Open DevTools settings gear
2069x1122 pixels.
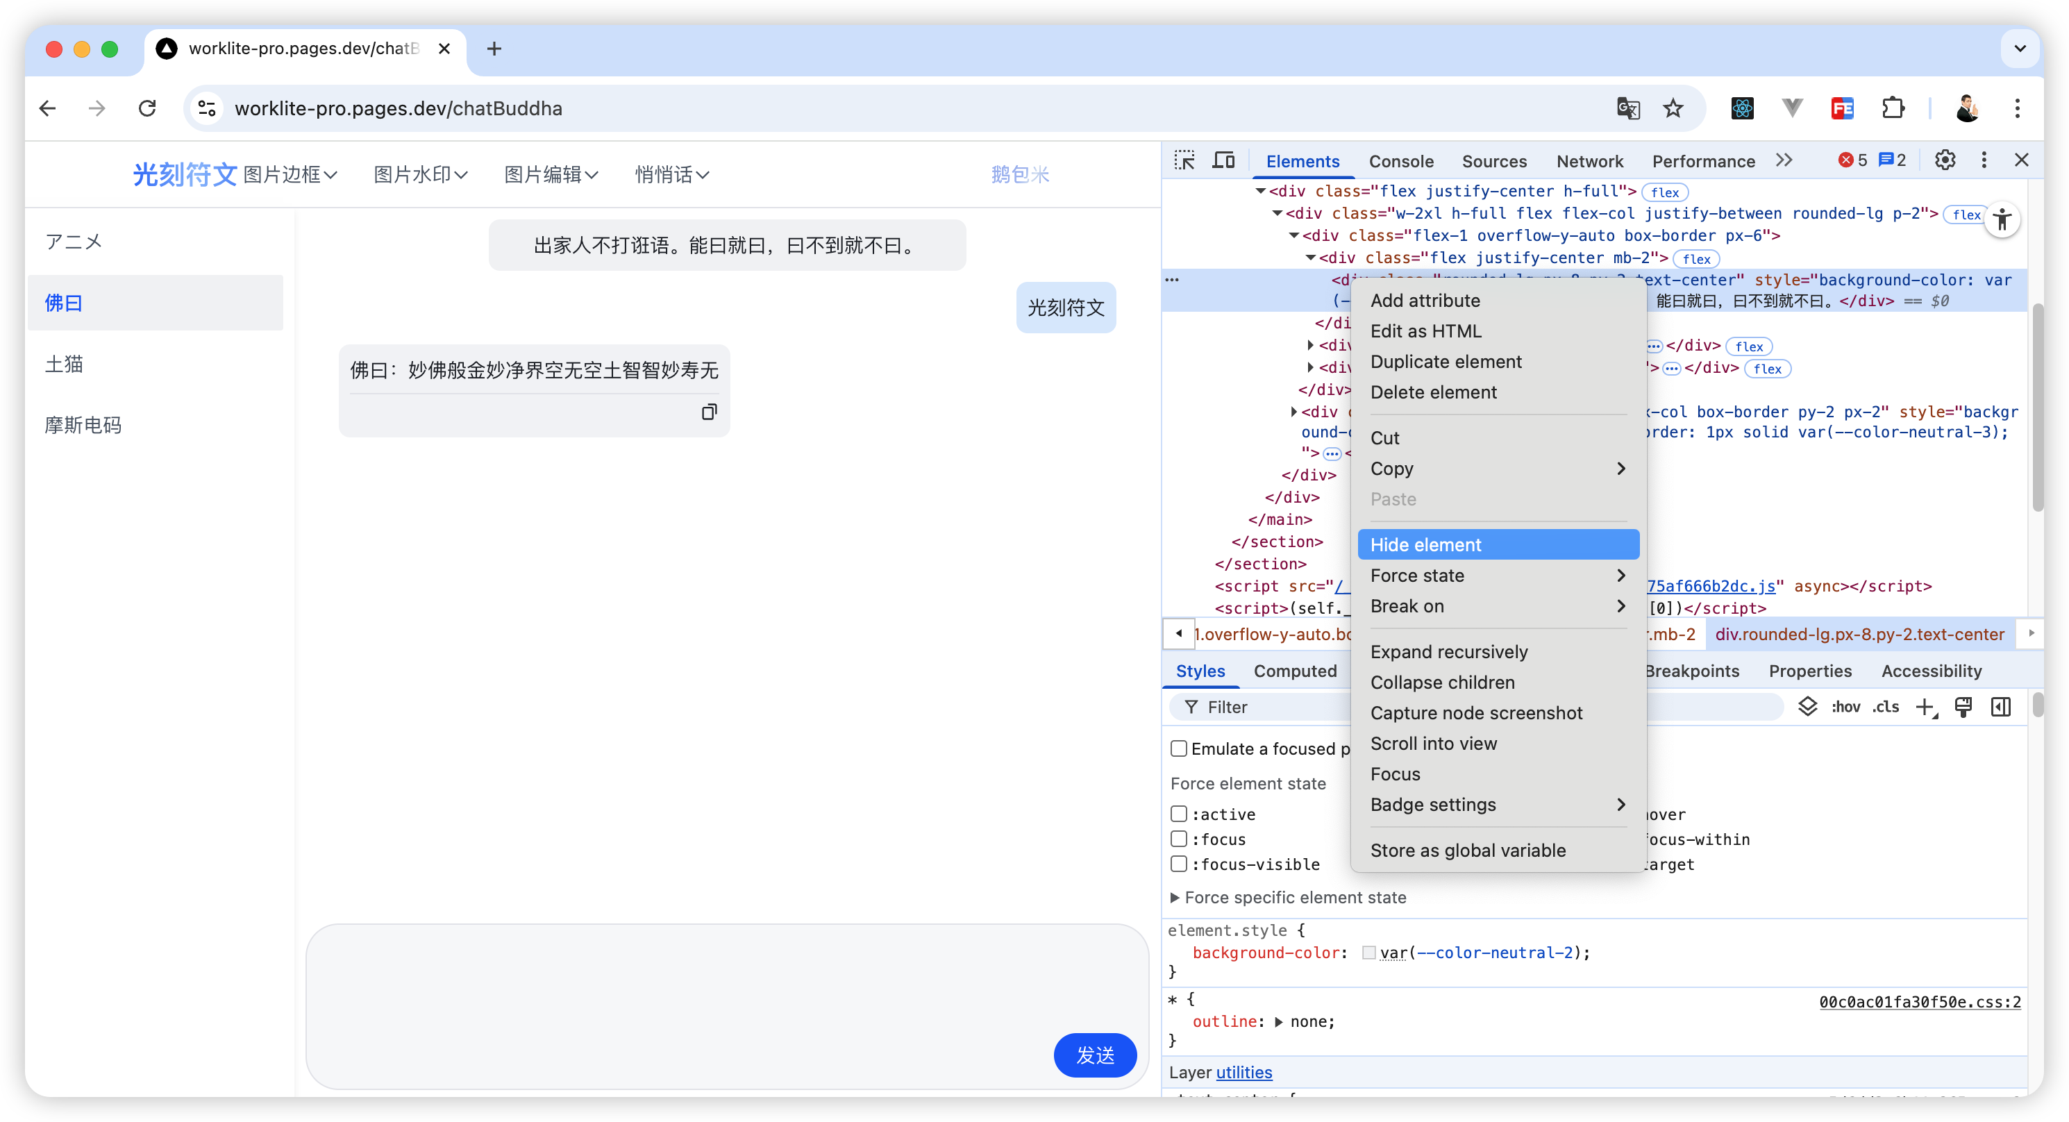1945,160
